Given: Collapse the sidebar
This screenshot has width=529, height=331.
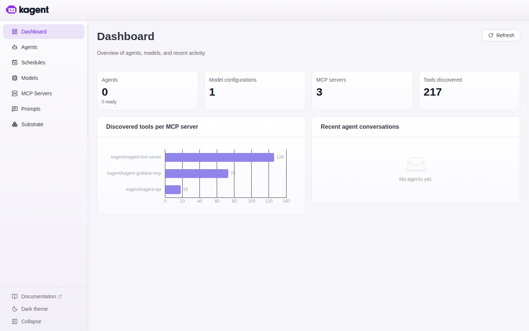Looking at the screenshot, I should (44, 321).
